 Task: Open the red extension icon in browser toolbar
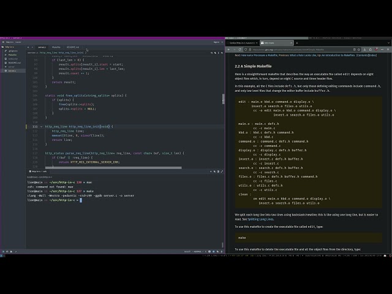376,50
